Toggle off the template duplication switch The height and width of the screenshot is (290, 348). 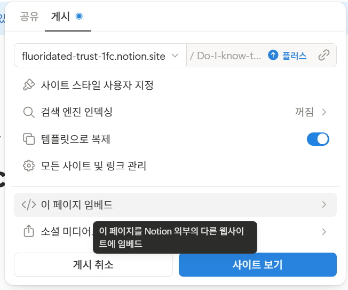click(318, 139)
